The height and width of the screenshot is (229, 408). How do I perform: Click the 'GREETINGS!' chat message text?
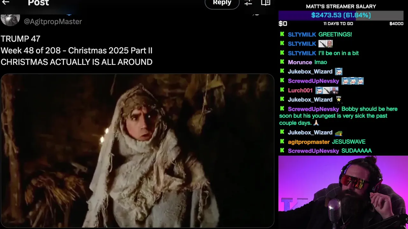pos(335,34)
